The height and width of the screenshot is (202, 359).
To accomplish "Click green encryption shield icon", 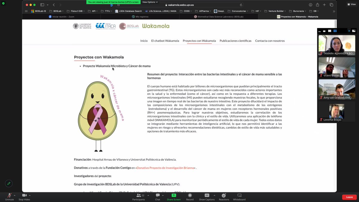I will [3, 3].
